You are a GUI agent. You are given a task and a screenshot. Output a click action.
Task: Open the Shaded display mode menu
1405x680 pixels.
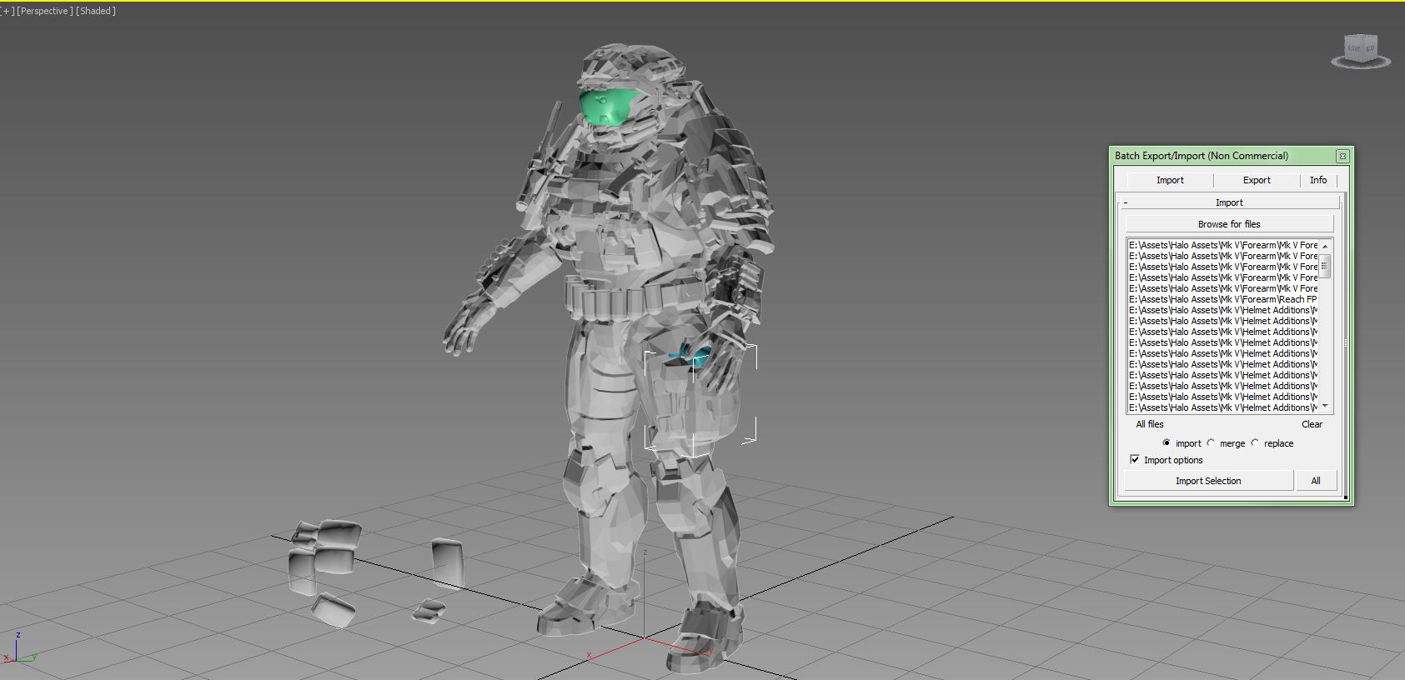pyautogui.click(x=96, y=11)
